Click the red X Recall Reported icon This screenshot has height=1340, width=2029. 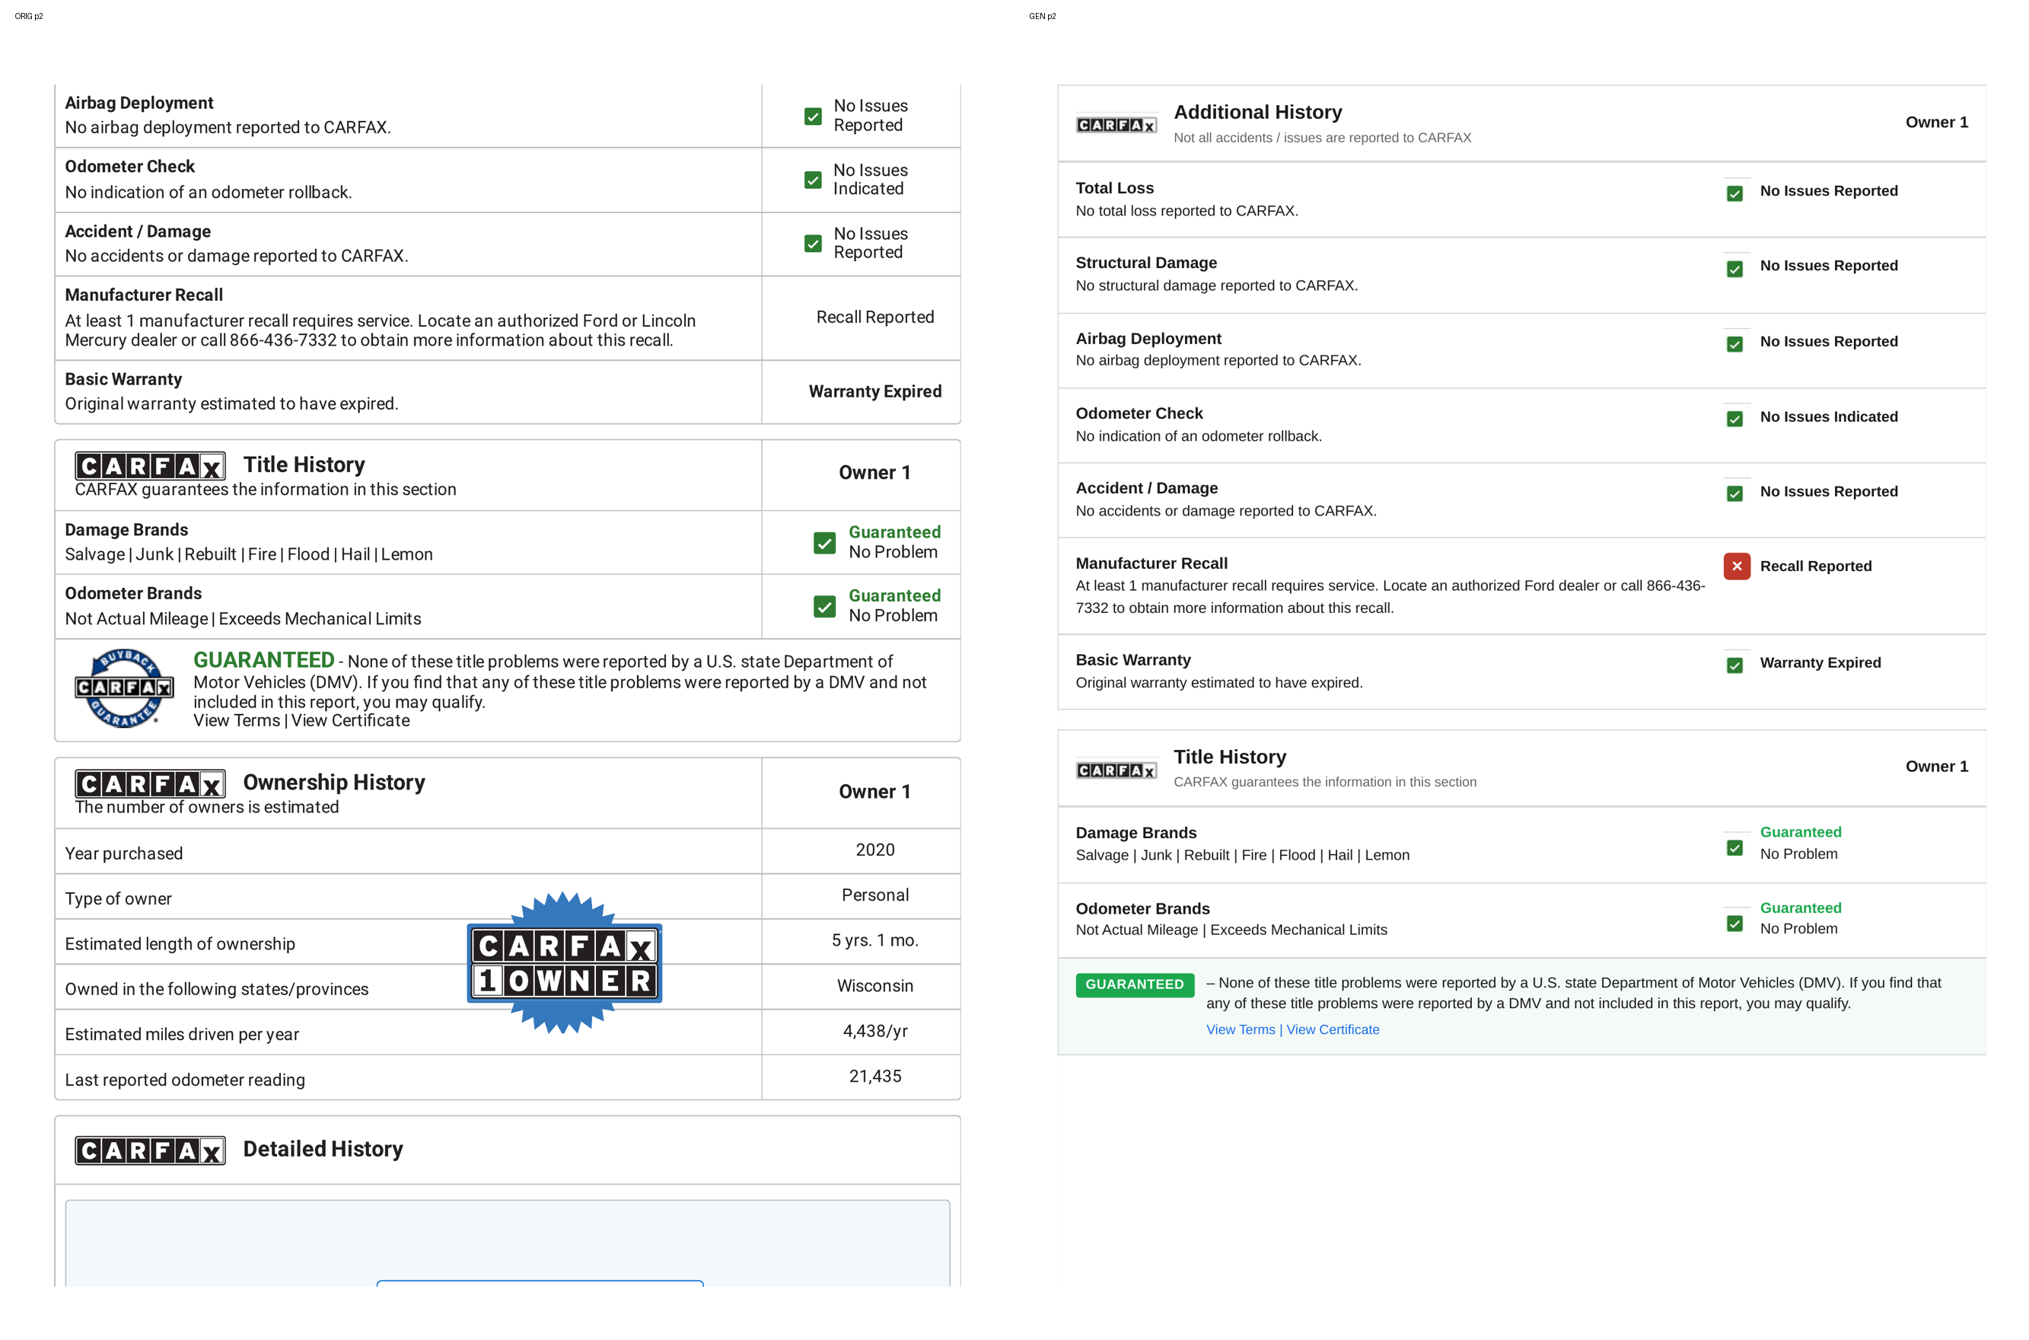pyautogui.click(x=1736, y=566)
